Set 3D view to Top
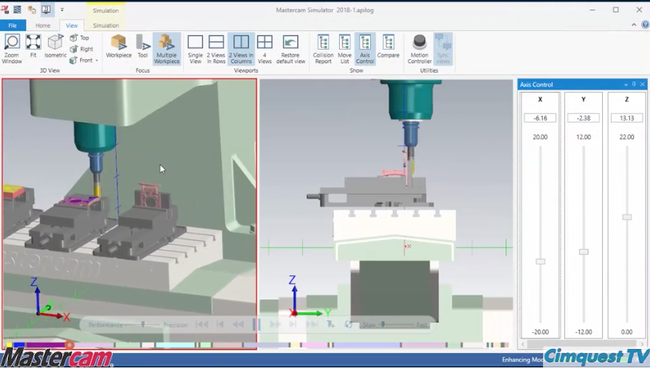Screen dimensions: 650x369 [80, 38]
